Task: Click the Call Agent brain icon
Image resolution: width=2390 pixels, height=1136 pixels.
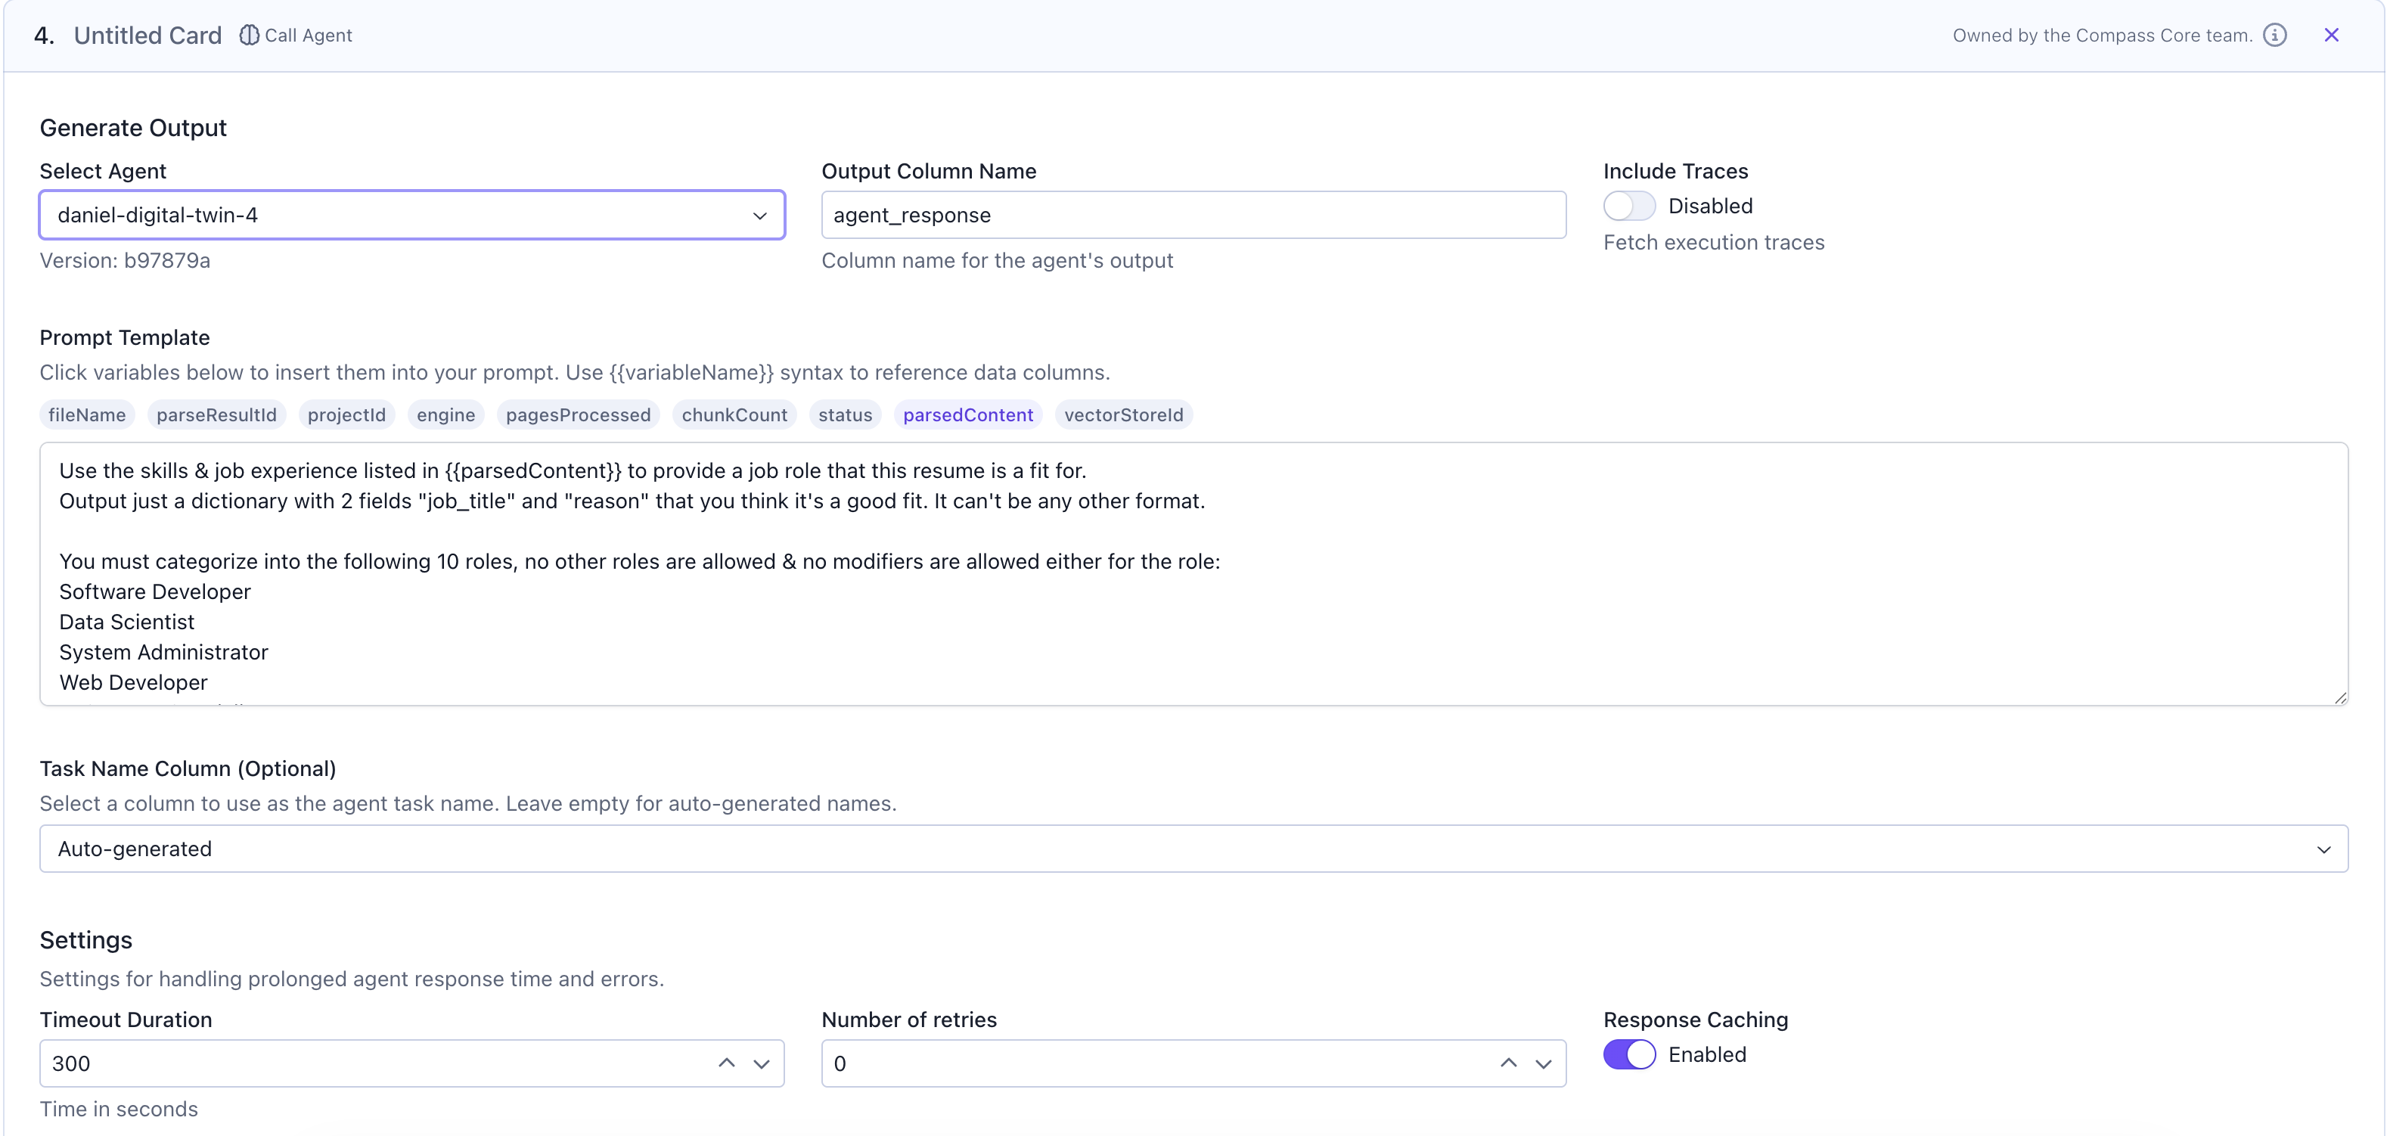Action: tap(249, 36)
